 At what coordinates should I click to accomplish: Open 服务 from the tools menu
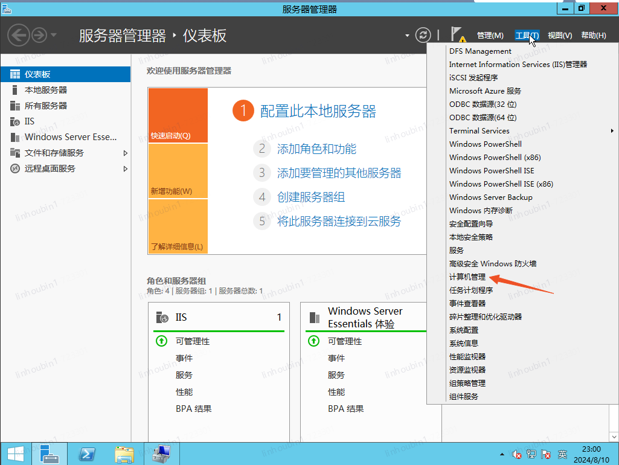click(457, 250)
